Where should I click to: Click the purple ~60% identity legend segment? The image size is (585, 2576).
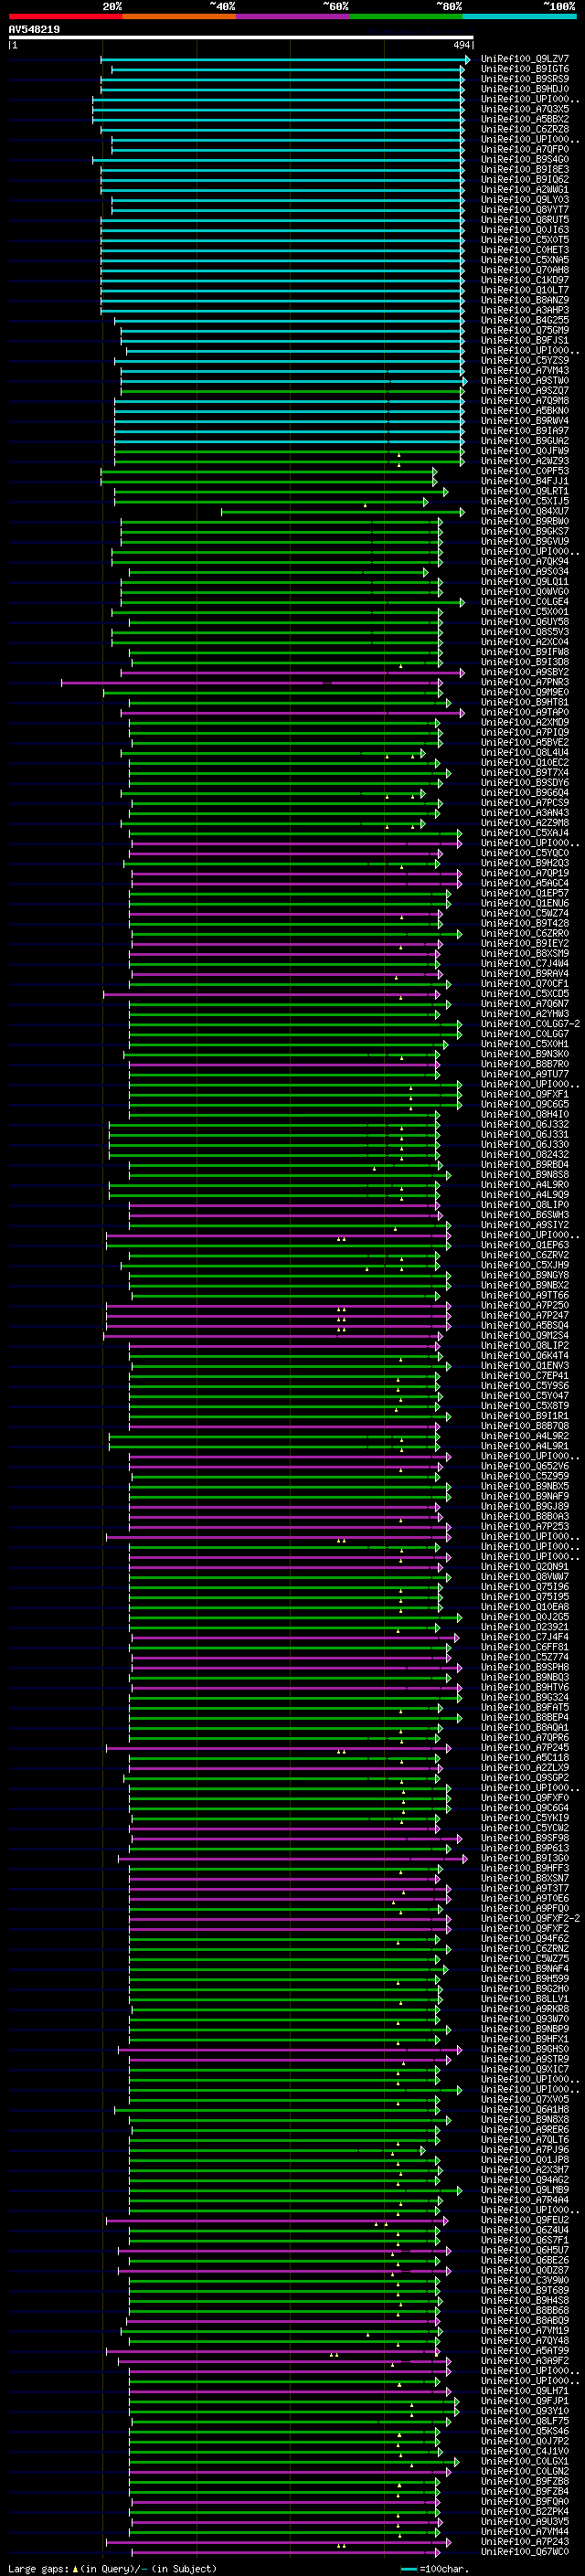292,16
